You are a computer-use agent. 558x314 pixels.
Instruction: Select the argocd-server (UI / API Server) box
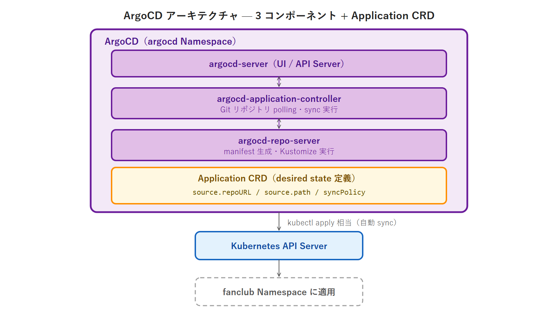[x=279, y=63]
